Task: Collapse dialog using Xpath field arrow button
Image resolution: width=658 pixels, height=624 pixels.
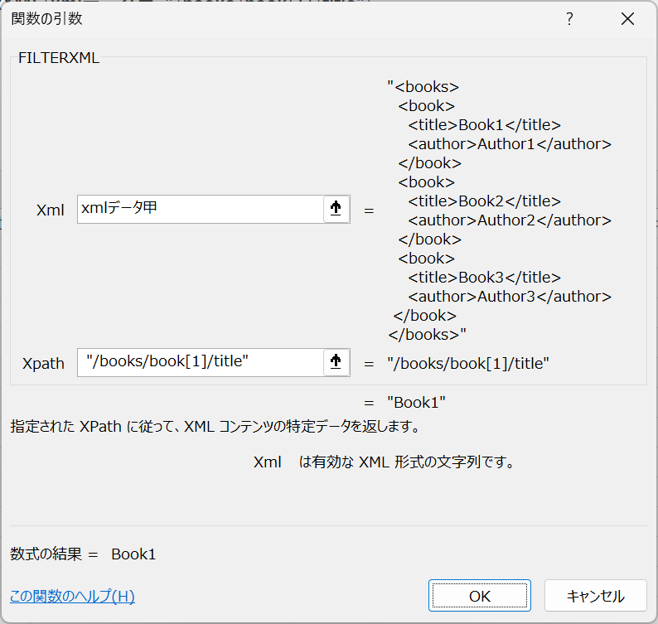Action: (336, 362)
